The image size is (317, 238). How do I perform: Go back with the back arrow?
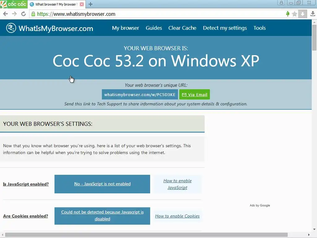pos(6,14)
